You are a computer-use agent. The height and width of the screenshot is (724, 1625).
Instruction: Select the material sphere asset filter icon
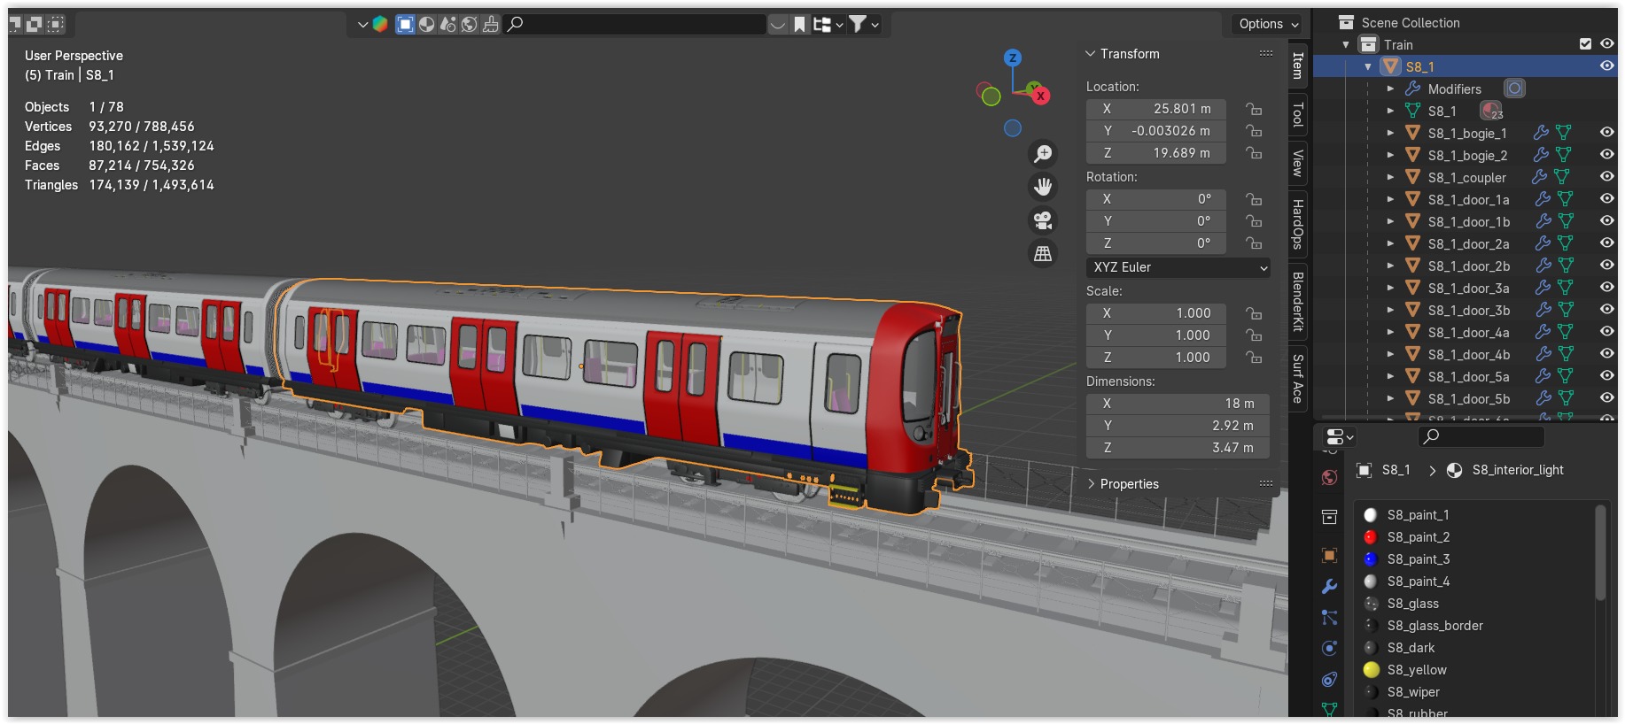[426, 24]
